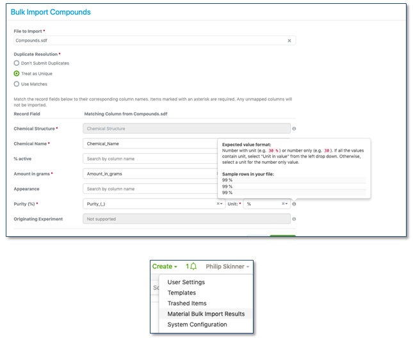
Task: Select User Settings from menu
Action: (186, 282)
